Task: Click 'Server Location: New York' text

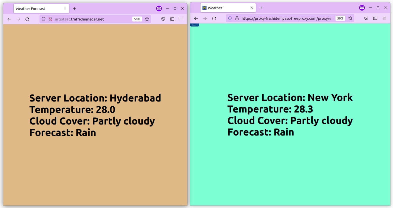Action: (x=290, y=97)
